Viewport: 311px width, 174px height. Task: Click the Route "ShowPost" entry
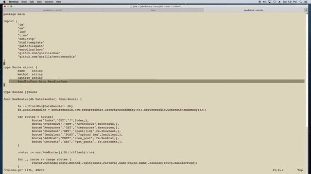click(76, 131)
